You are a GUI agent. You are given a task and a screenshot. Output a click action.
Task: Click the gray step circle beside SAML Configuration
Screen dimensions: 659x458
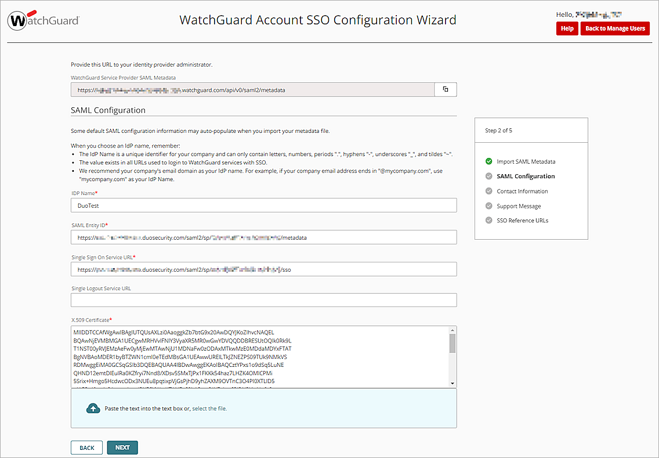pyautogui.click(x=488, y=176)
